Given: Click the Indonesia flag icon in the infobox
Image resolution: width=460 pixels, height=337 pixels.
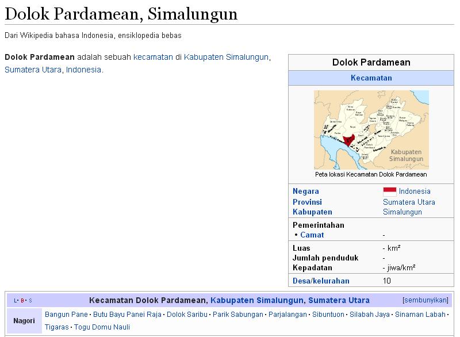Looking at the screenshot, I should point(391,190).
